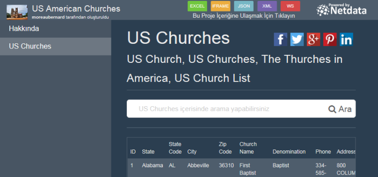This screenshot has width=378, height=177.
Task: Share page on LinkedIn icon
Action: pyautogui.click(x=346, y=40)
